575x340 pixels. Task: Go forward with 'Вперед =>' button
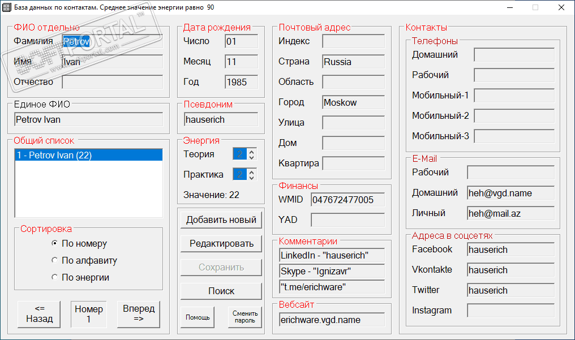click(x=139, y=315)
